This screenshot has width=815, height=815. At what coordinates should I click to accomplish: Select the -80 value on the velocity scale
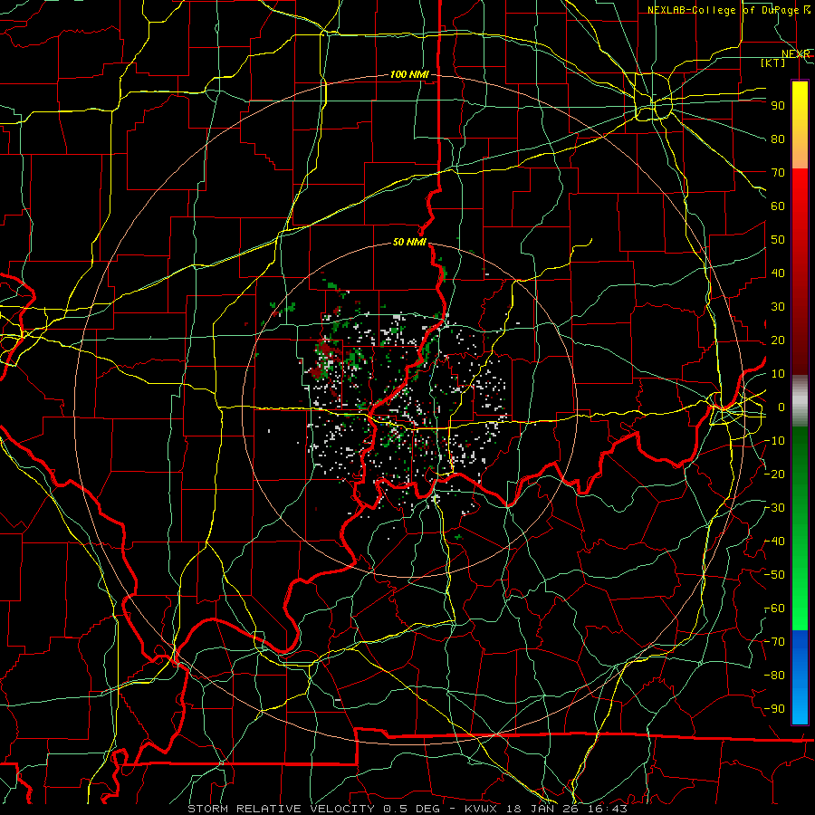tap(774, 676)
